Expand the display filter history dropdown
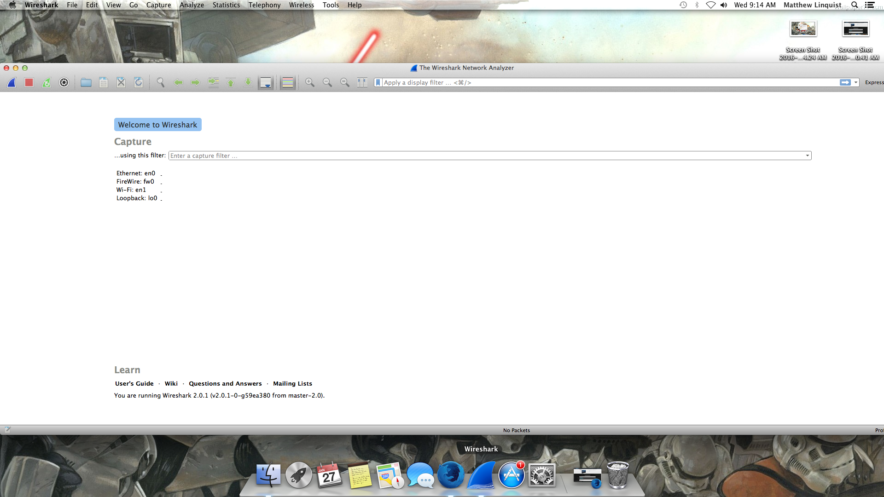The height and width of the screenshot is (497, 884). 856,82
